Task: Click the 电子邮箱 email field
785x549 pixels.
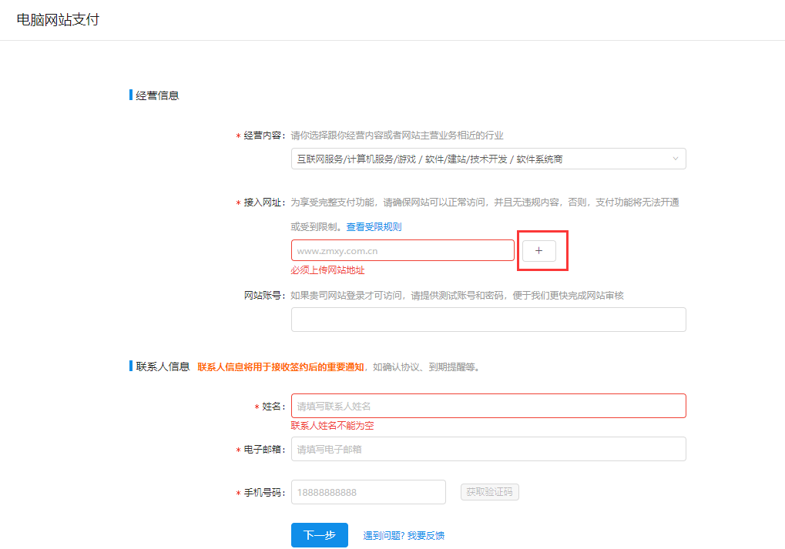Action: tap(488, 449)
